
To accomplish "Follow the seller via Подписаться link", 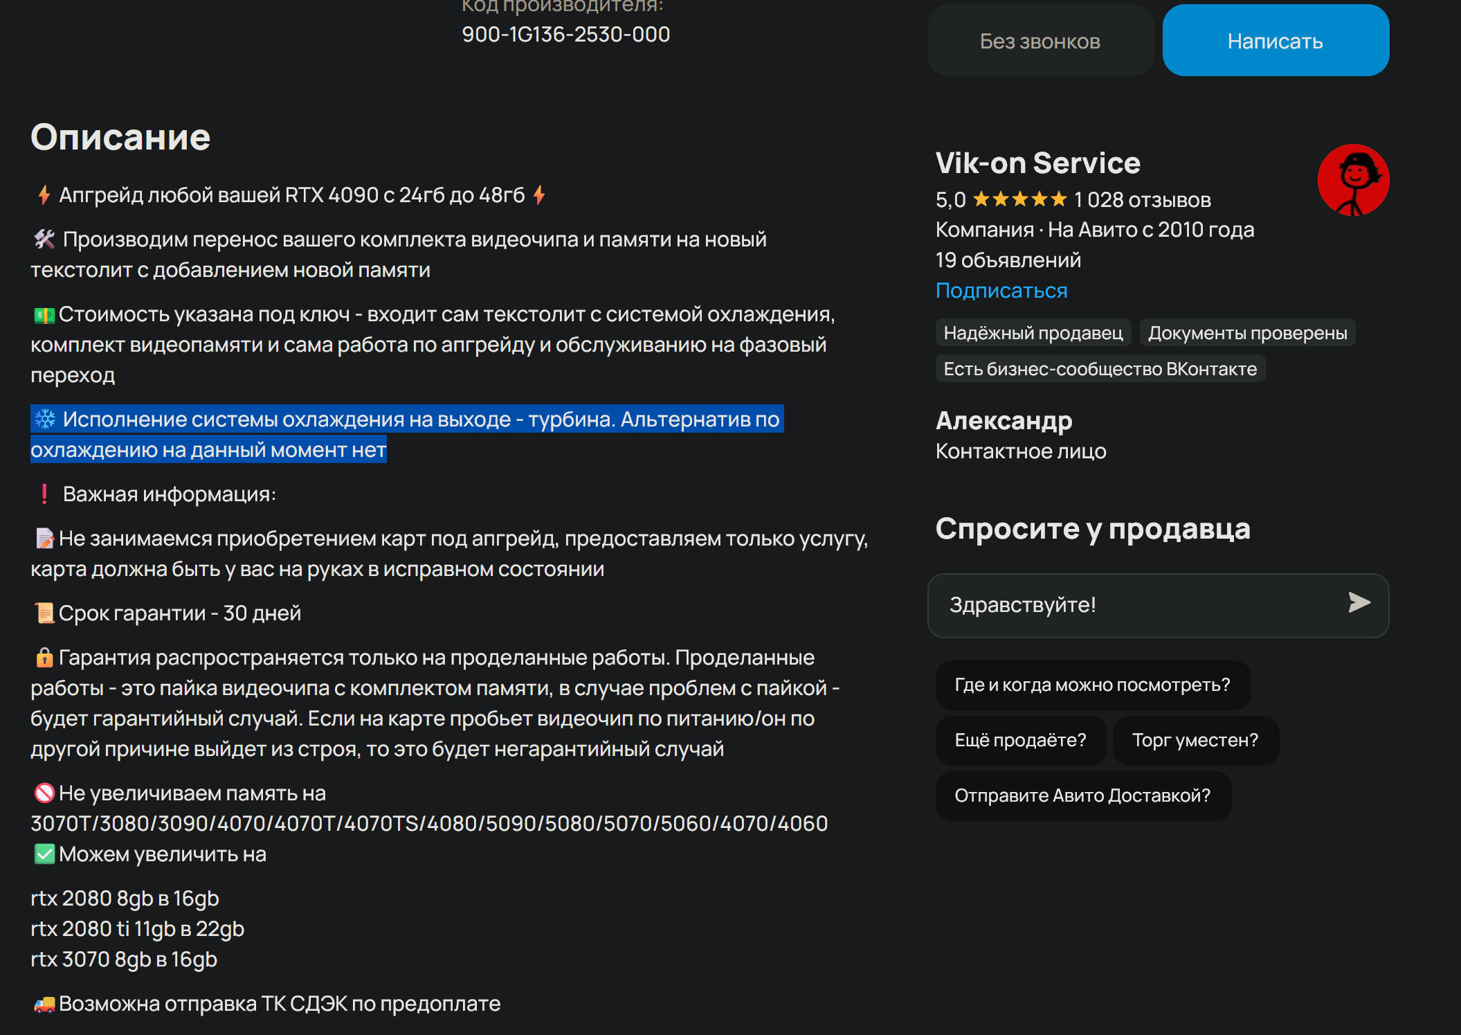I will (1001, 291).
